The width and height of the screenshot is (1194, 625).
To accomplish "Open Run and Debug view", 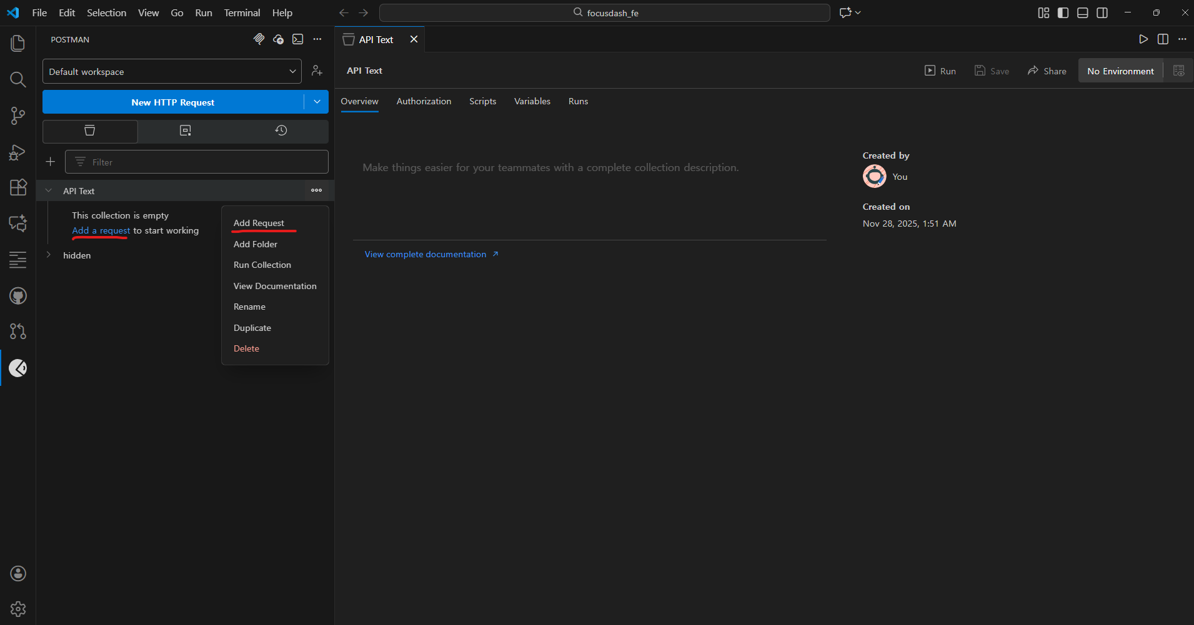I will click(18, 152).
